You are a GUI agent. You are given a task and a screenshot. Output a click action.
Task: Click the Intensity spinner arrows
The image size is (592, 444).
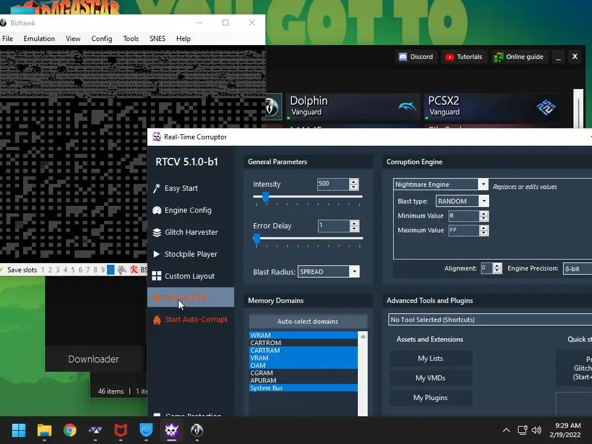[x=354, y=184]
